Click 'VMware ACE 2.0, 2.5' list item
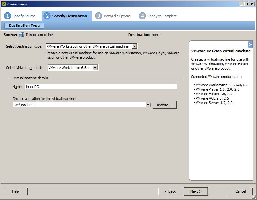 [212, 98]
